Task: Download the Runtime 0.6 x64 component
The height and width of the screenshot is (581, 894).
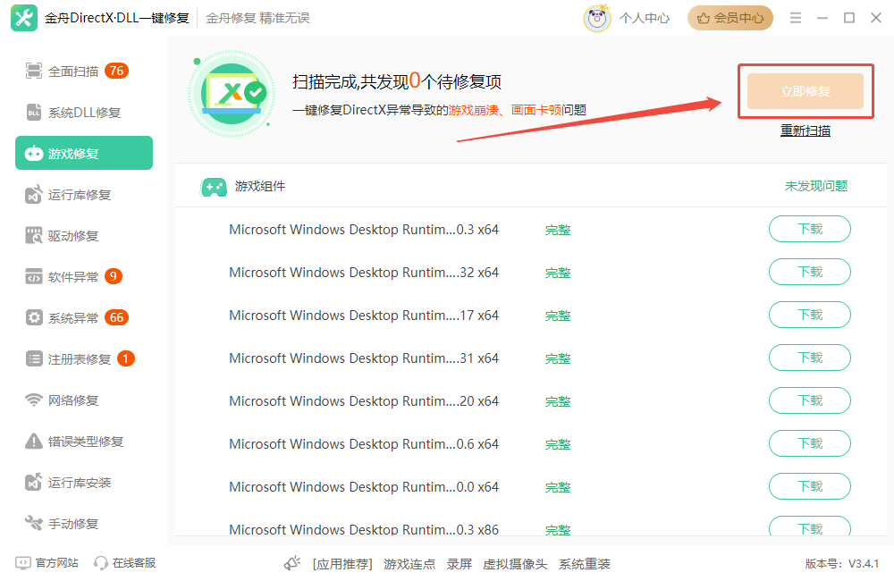Action: point(810,443)
